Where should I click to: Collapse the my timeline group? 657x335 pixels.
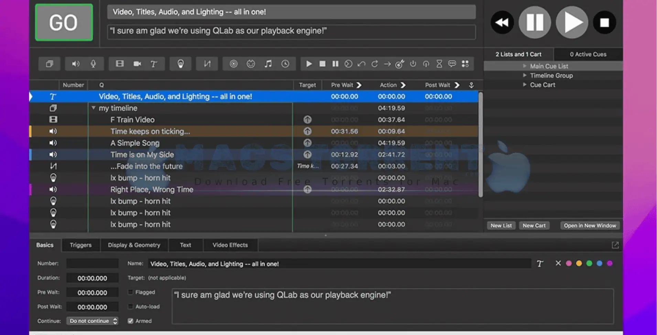pos(94,108)
